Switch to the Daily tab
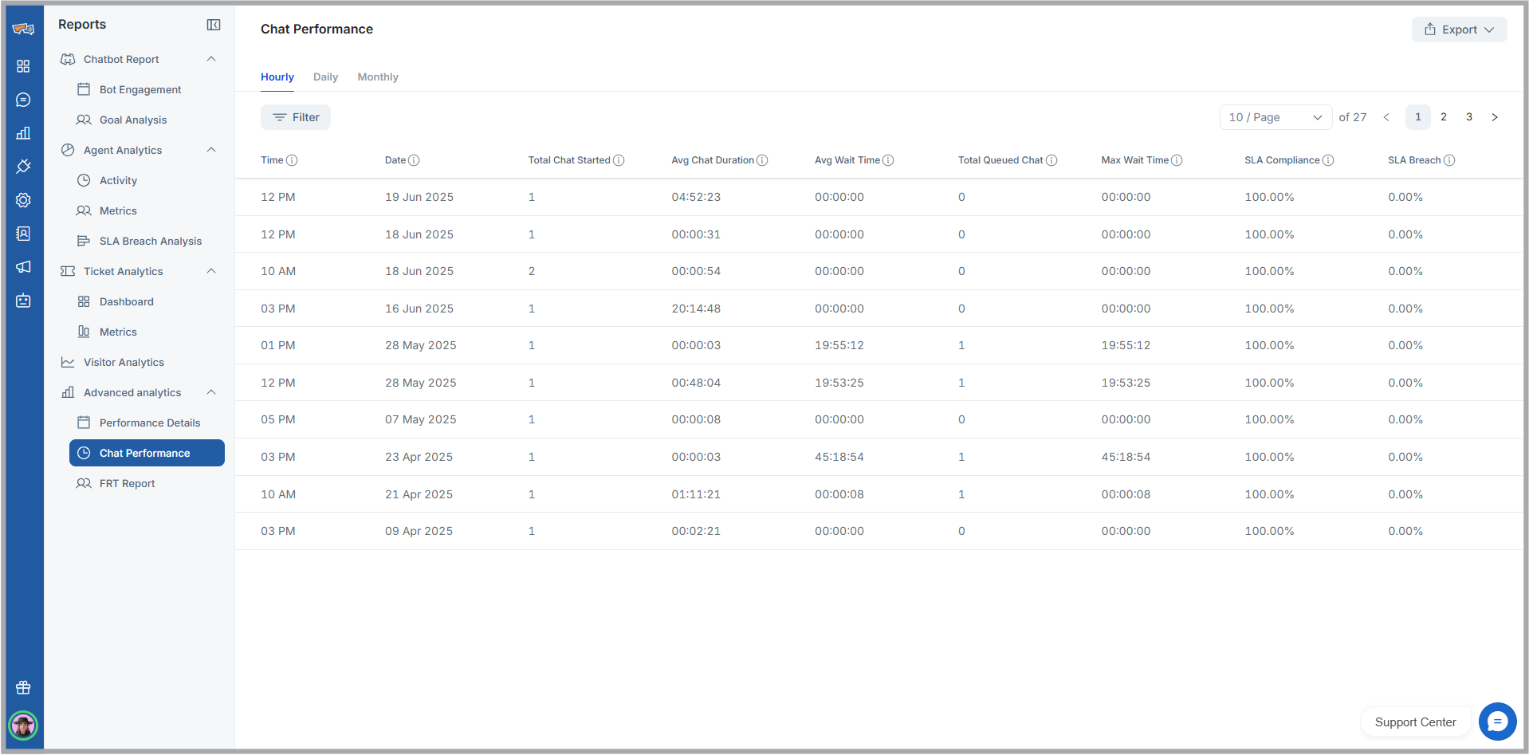Screen dimensions: 1529x755 click(x=325, y=77)
